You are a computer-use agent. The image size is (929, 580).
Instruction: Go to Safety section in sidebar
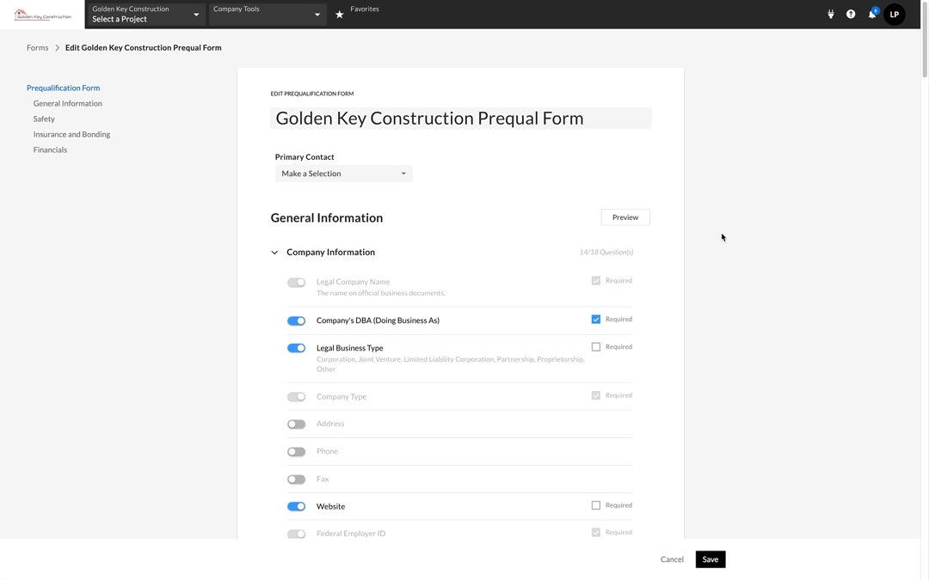(x=44, y=119)
